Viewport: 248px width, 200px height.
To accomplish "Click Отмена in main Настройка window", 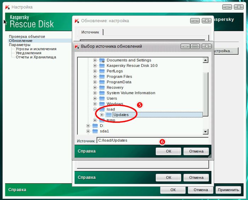I will [x=201, y=190].
